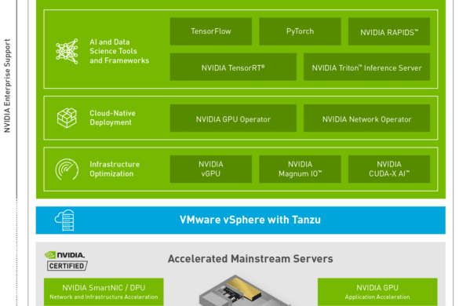Click the stacked cubes Cloud-Native Deployment icon
This screenshot has width=459, height=306.
pyautogui.click(x=67, y=118)
